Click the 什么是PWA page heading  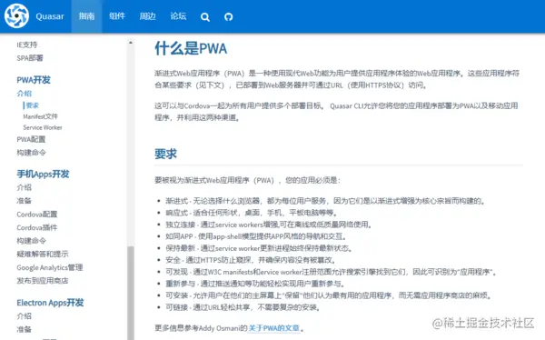point(191,48)
